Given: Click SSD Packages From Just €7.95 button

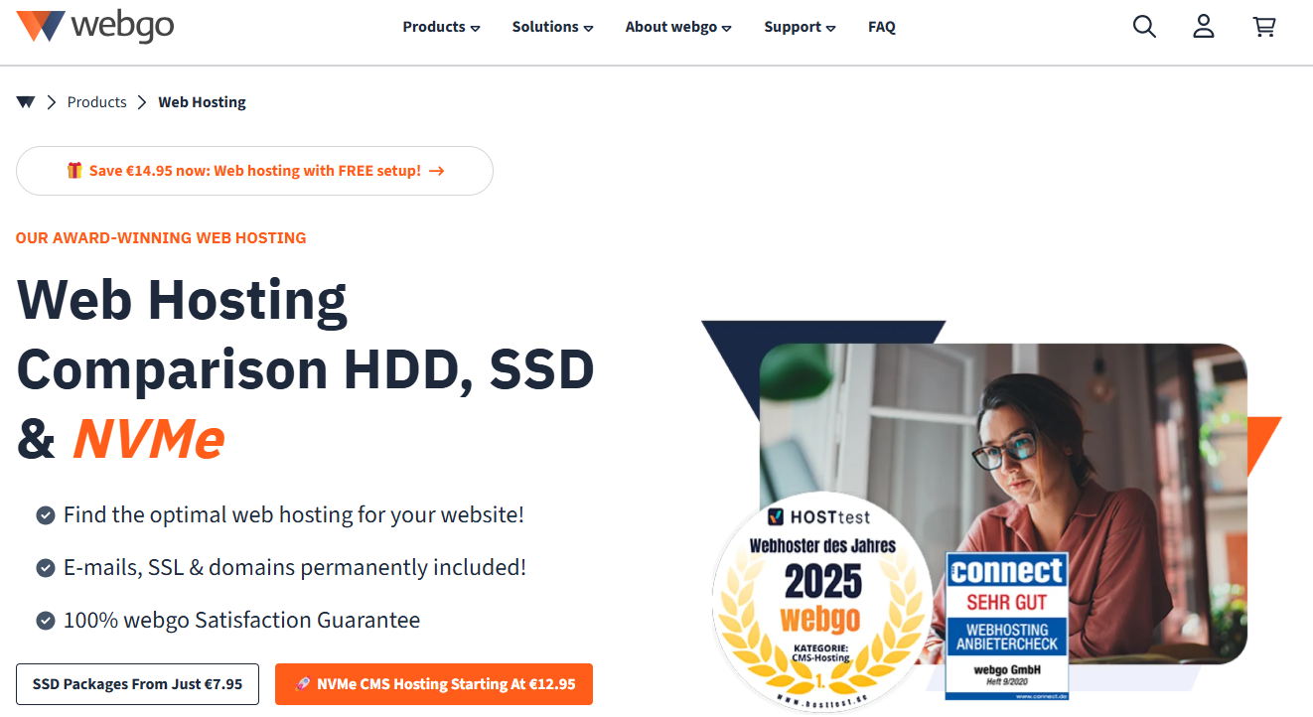Looking at the screenshot, I should [x=137, y=684].
